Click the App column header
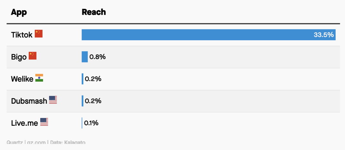 [19, 12]
